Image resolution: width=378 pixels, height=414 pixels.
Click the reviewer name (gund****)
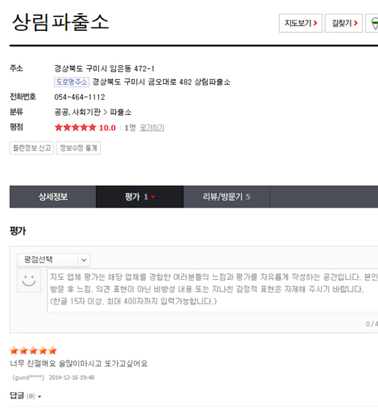click(x=28, y=378)
